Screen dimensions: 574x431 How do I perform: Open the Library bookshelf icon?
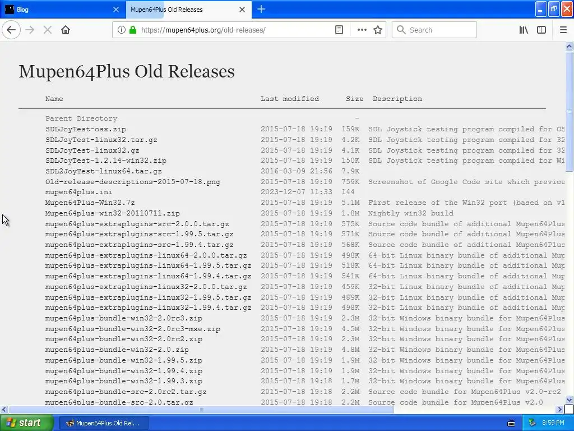click(x=524, y=30)
